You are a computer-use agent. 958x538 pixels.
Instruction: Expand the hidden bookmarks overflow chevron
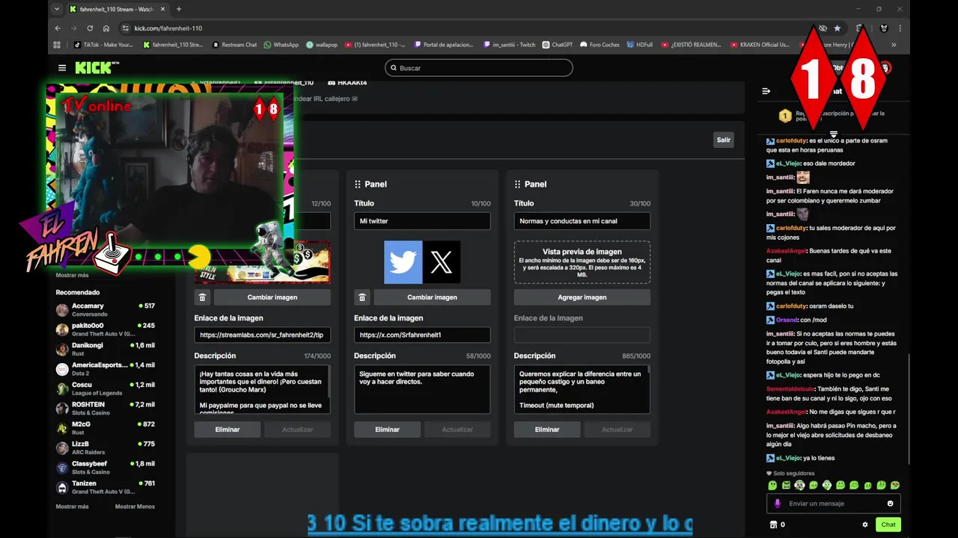(894, 45)
